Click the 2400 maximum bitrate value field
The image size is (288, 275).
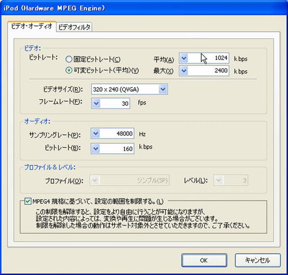point(208,70)
